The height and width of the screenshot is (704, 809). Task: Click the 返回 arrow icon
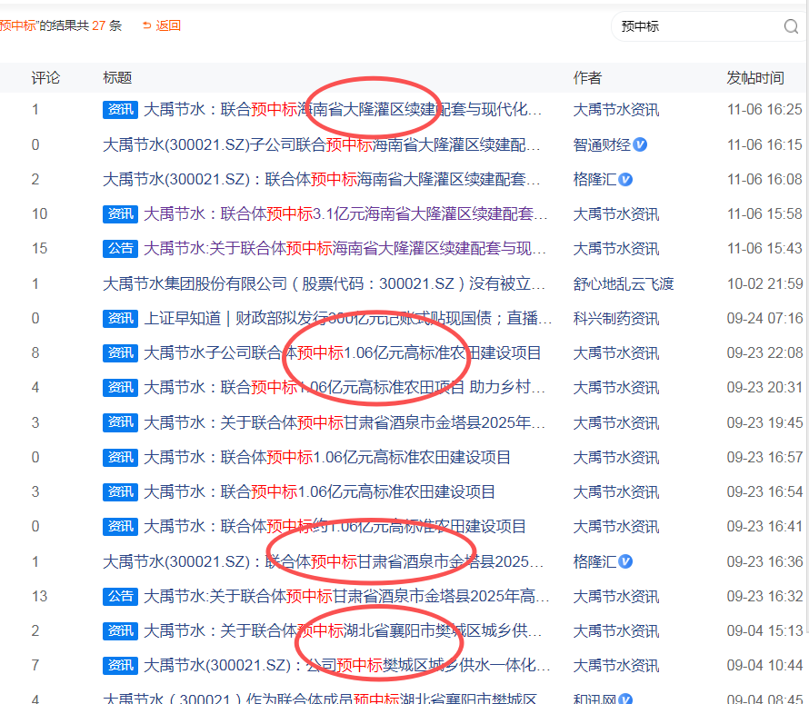click(x=147, y=25)
